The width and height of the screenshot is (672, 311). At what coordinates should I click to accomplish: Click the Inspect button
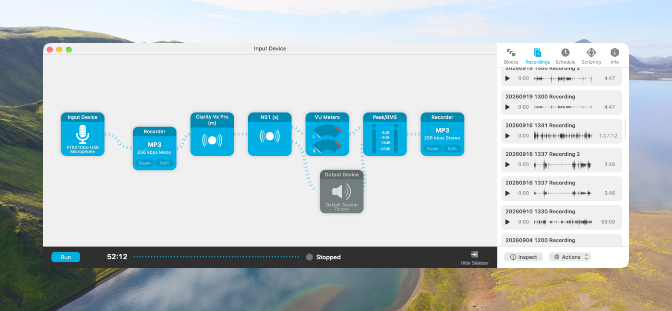pos(523,257)
